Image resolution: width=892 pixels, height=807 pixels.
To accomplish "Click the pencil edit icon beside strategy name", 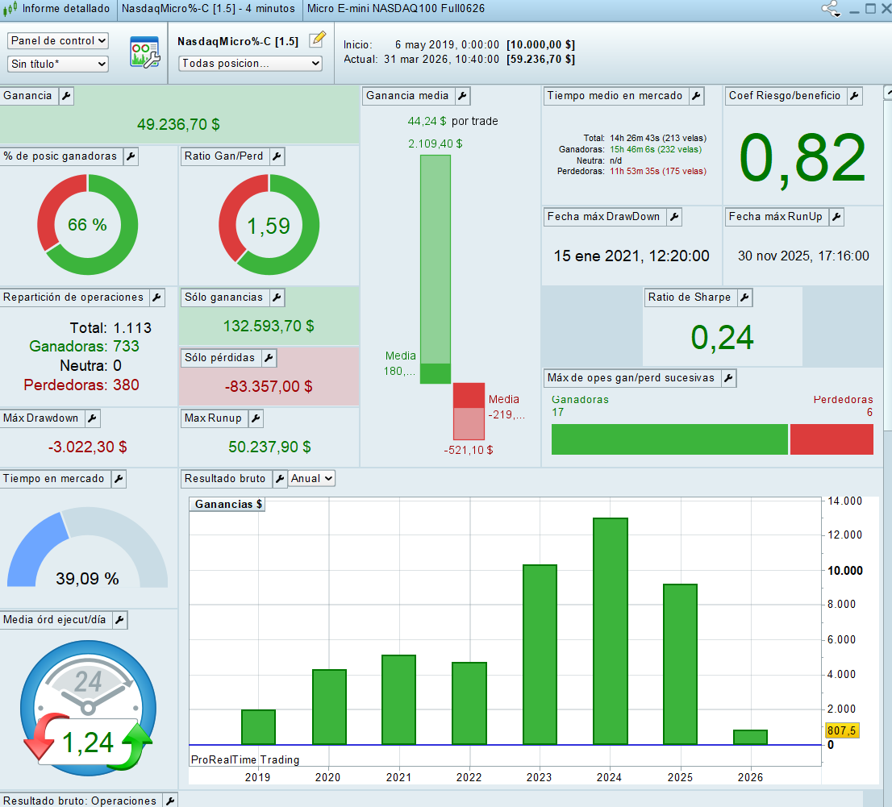I will (x=317, y=40).
